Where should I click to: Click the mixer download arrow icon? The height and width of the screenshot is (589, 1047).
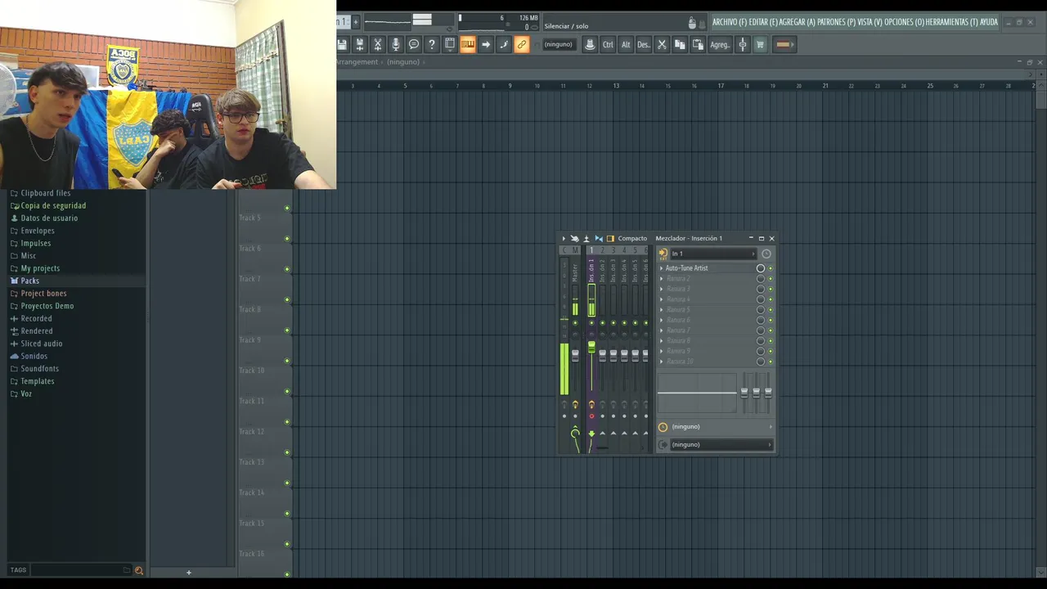pyautogui.click(x=586, y=238)
